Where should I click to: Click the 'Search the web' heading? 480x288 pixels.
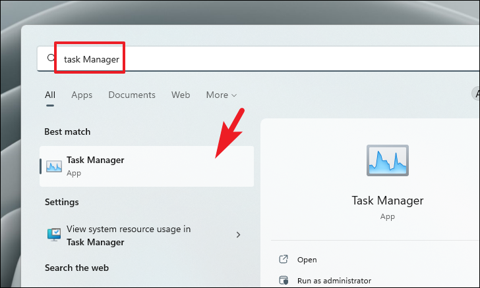tap(77, 268)
